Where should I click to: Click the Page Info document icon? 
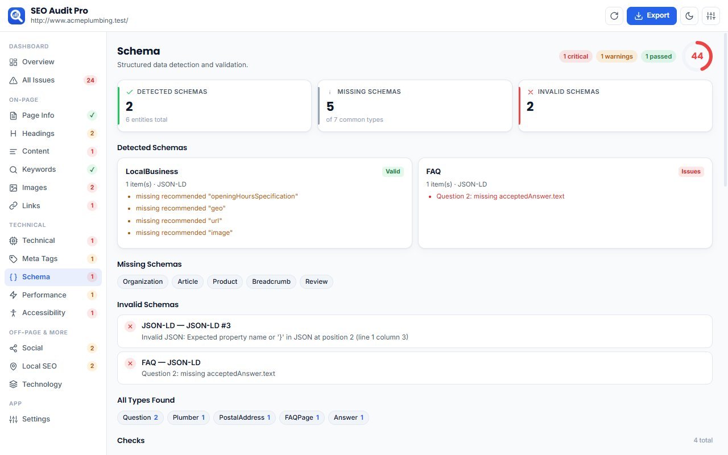point(14,115)
